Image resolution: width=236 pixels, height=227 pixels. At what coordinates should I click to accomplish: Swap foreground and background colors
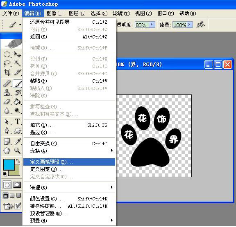tap(18, 161)
